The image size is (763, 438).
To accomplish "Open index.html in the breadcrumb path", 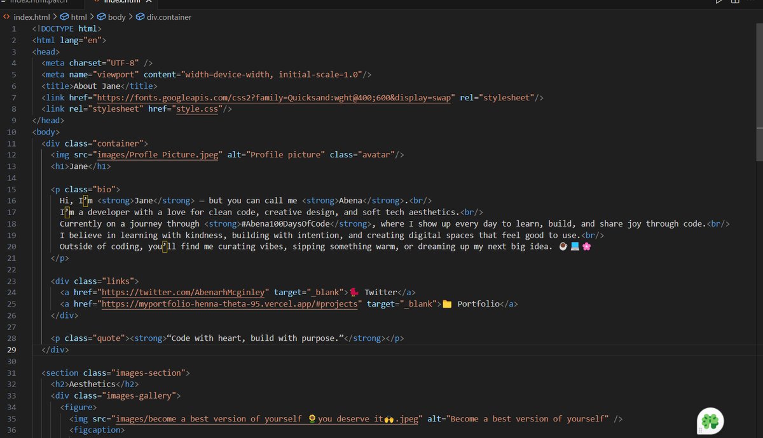I will [31, 17].
